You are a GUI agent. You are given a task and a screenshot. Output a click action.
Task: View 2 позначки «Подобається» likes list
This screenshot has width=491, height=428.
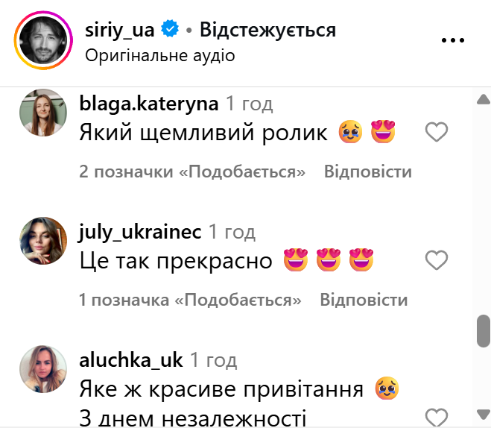(192, 171)
